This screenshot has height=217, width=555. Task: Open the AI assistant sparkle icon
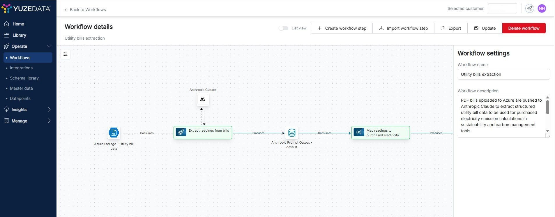(529, 8)
